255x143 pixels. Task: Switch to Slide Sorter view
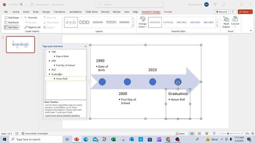[x=199, y=133]
